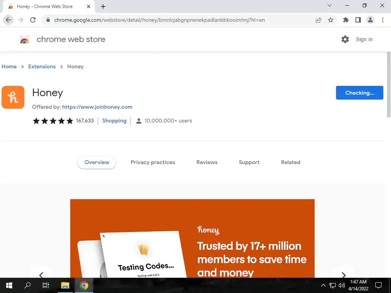Screen dimensions: 391x293
Task: Click the five-star rating
Action: coord(53,121)
